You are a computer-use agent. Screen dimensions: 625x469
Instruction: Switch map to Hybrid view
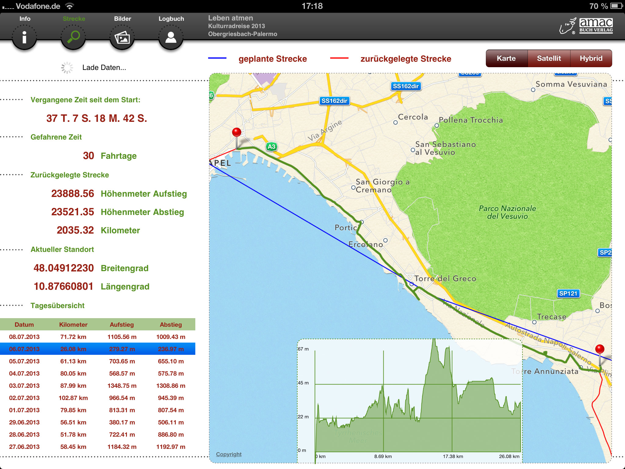591,58
